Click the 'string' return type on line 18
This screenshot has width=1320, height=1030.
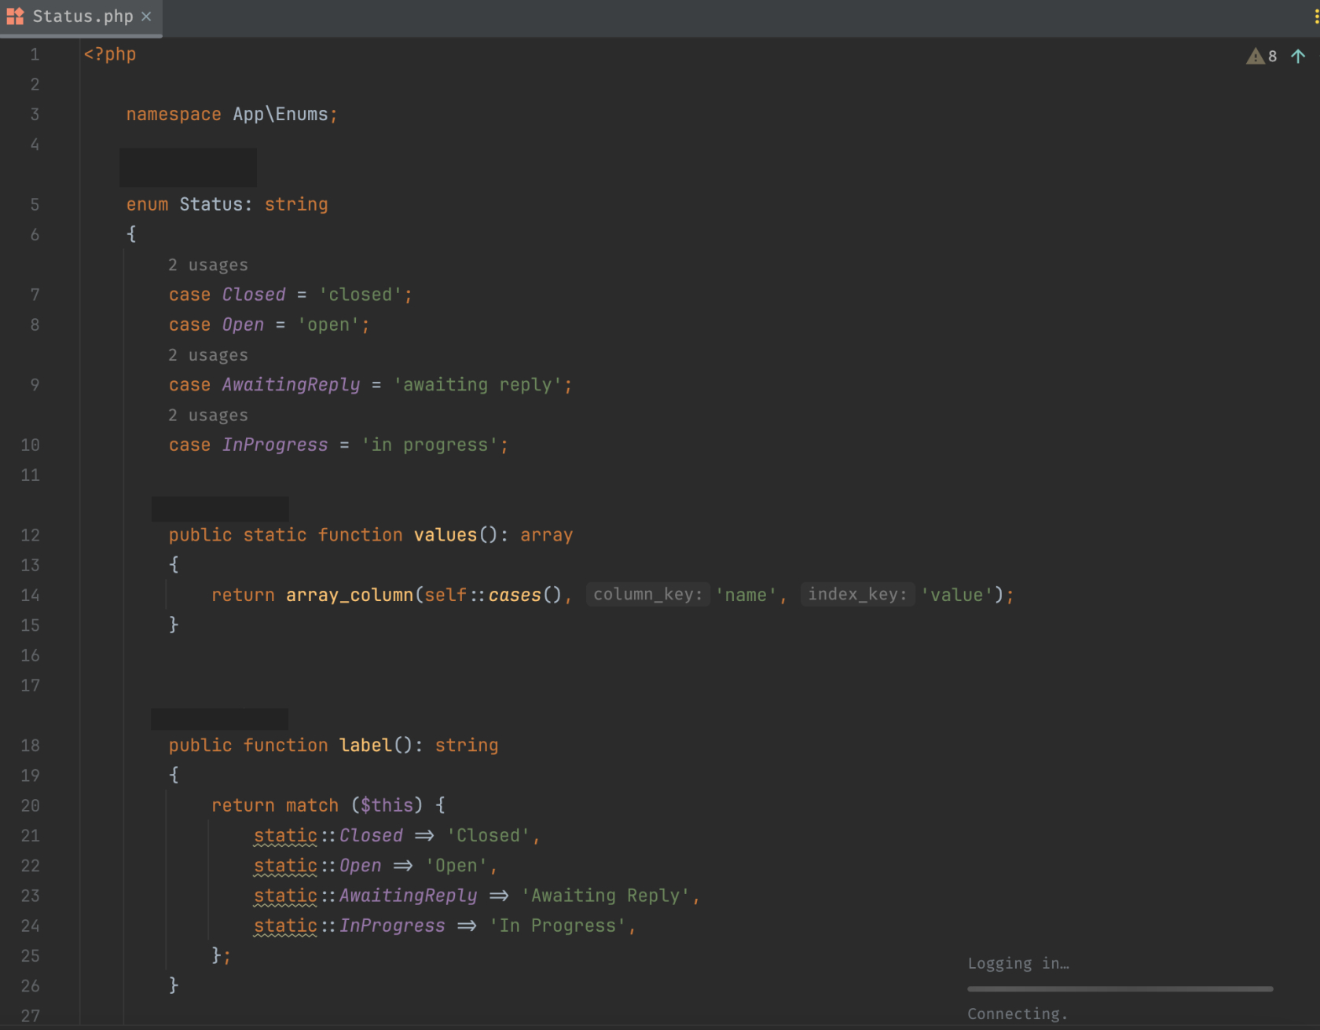[x=467, y=746]
